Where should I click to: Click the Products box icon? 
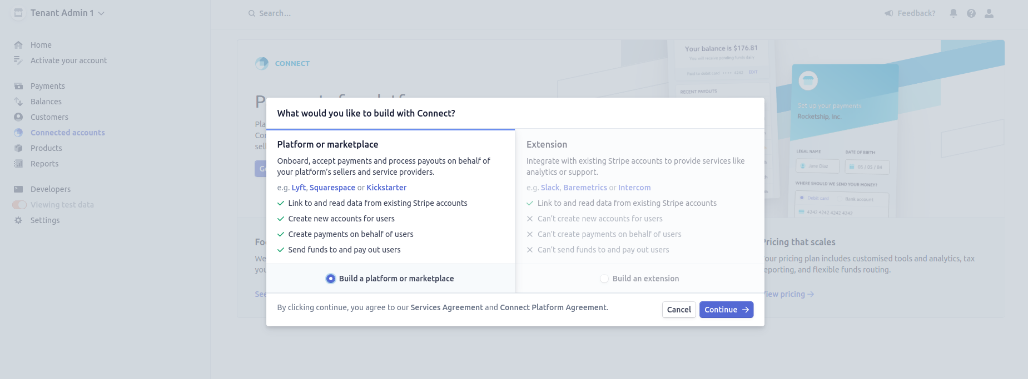(18, 148)
